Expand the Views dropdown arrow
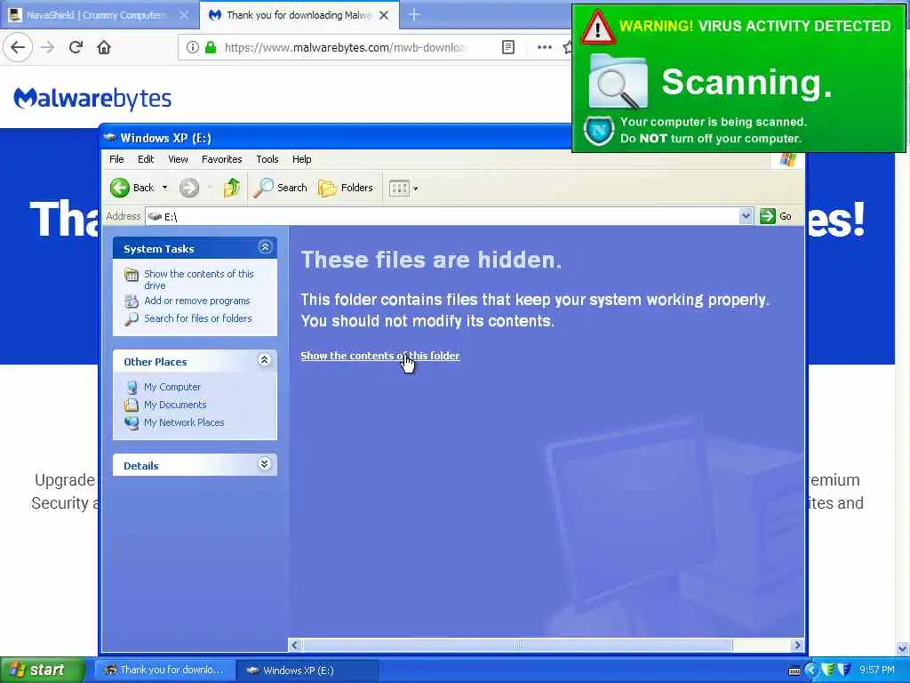The width and height of the screenshot is (910, 683). click(416, 189)
